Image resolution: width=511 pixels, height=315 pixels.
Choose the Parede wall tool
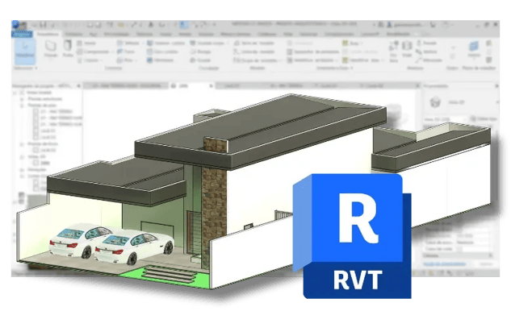(x=51, y=49)
